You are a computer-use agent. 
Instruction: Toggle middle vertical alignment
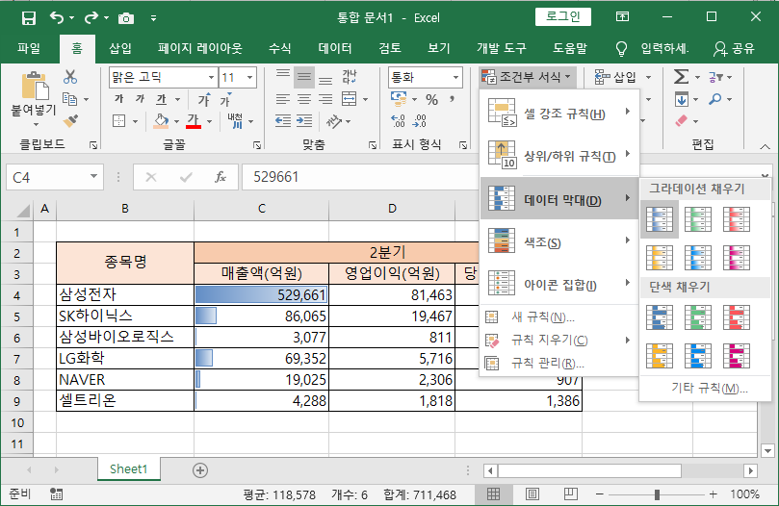coord(304,78)
